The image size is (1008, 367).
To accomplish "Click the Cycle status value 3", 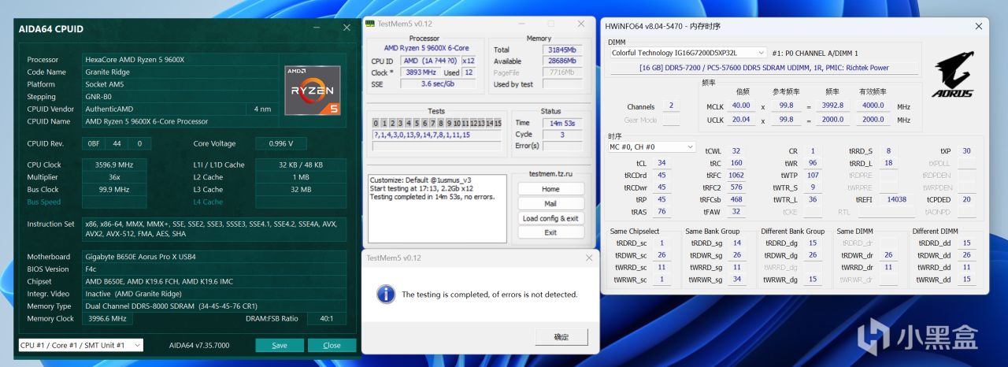I will tap(561, 134).
